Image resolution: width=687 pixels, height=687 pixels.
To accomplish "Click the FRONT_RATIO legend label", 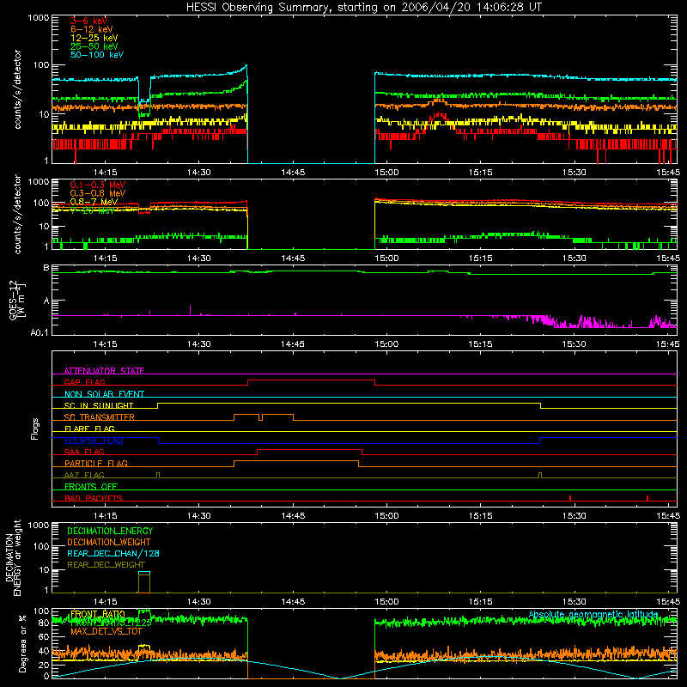I will (98, 614).
